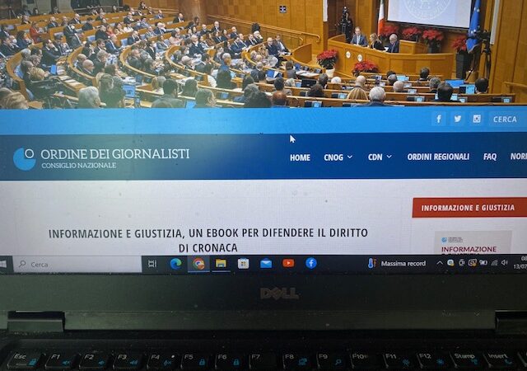Viewport: 527px width, 371px height.
Task: Open the CDN menu item
Action: tap(375, 157)
